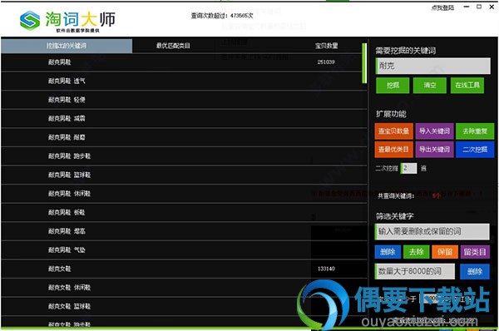Click the 点我登陆 login link
499x331 pixels.
pyautogui.click(x=442, y=7)
